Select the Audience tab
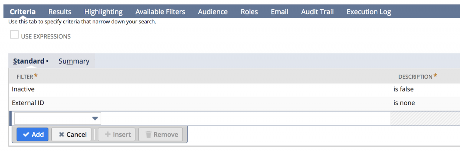460x152 pixels. pyautogui.click(x=213, y=12)
